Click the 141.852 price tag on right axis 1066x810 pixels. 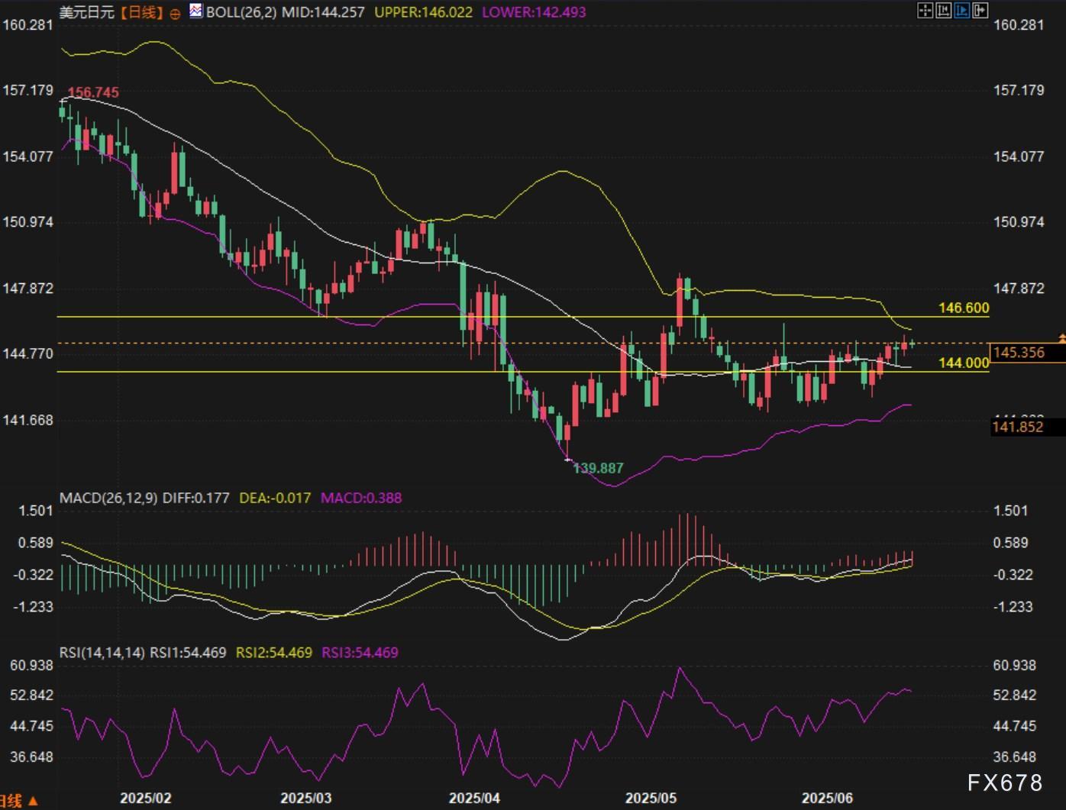[1018, 427]
